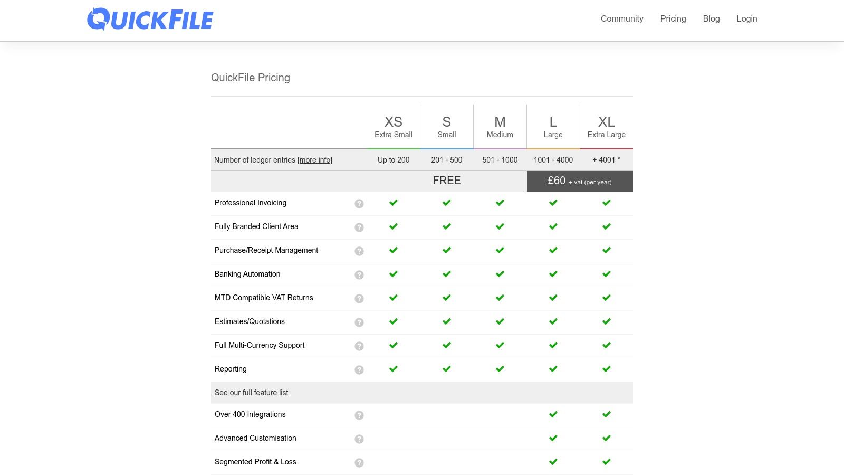The width and height of the screenshot is (844, 475).
Task: Click the Large plan checkmark for Advanced Customisation
Action: pyautogui.click(x=553, y=438)
